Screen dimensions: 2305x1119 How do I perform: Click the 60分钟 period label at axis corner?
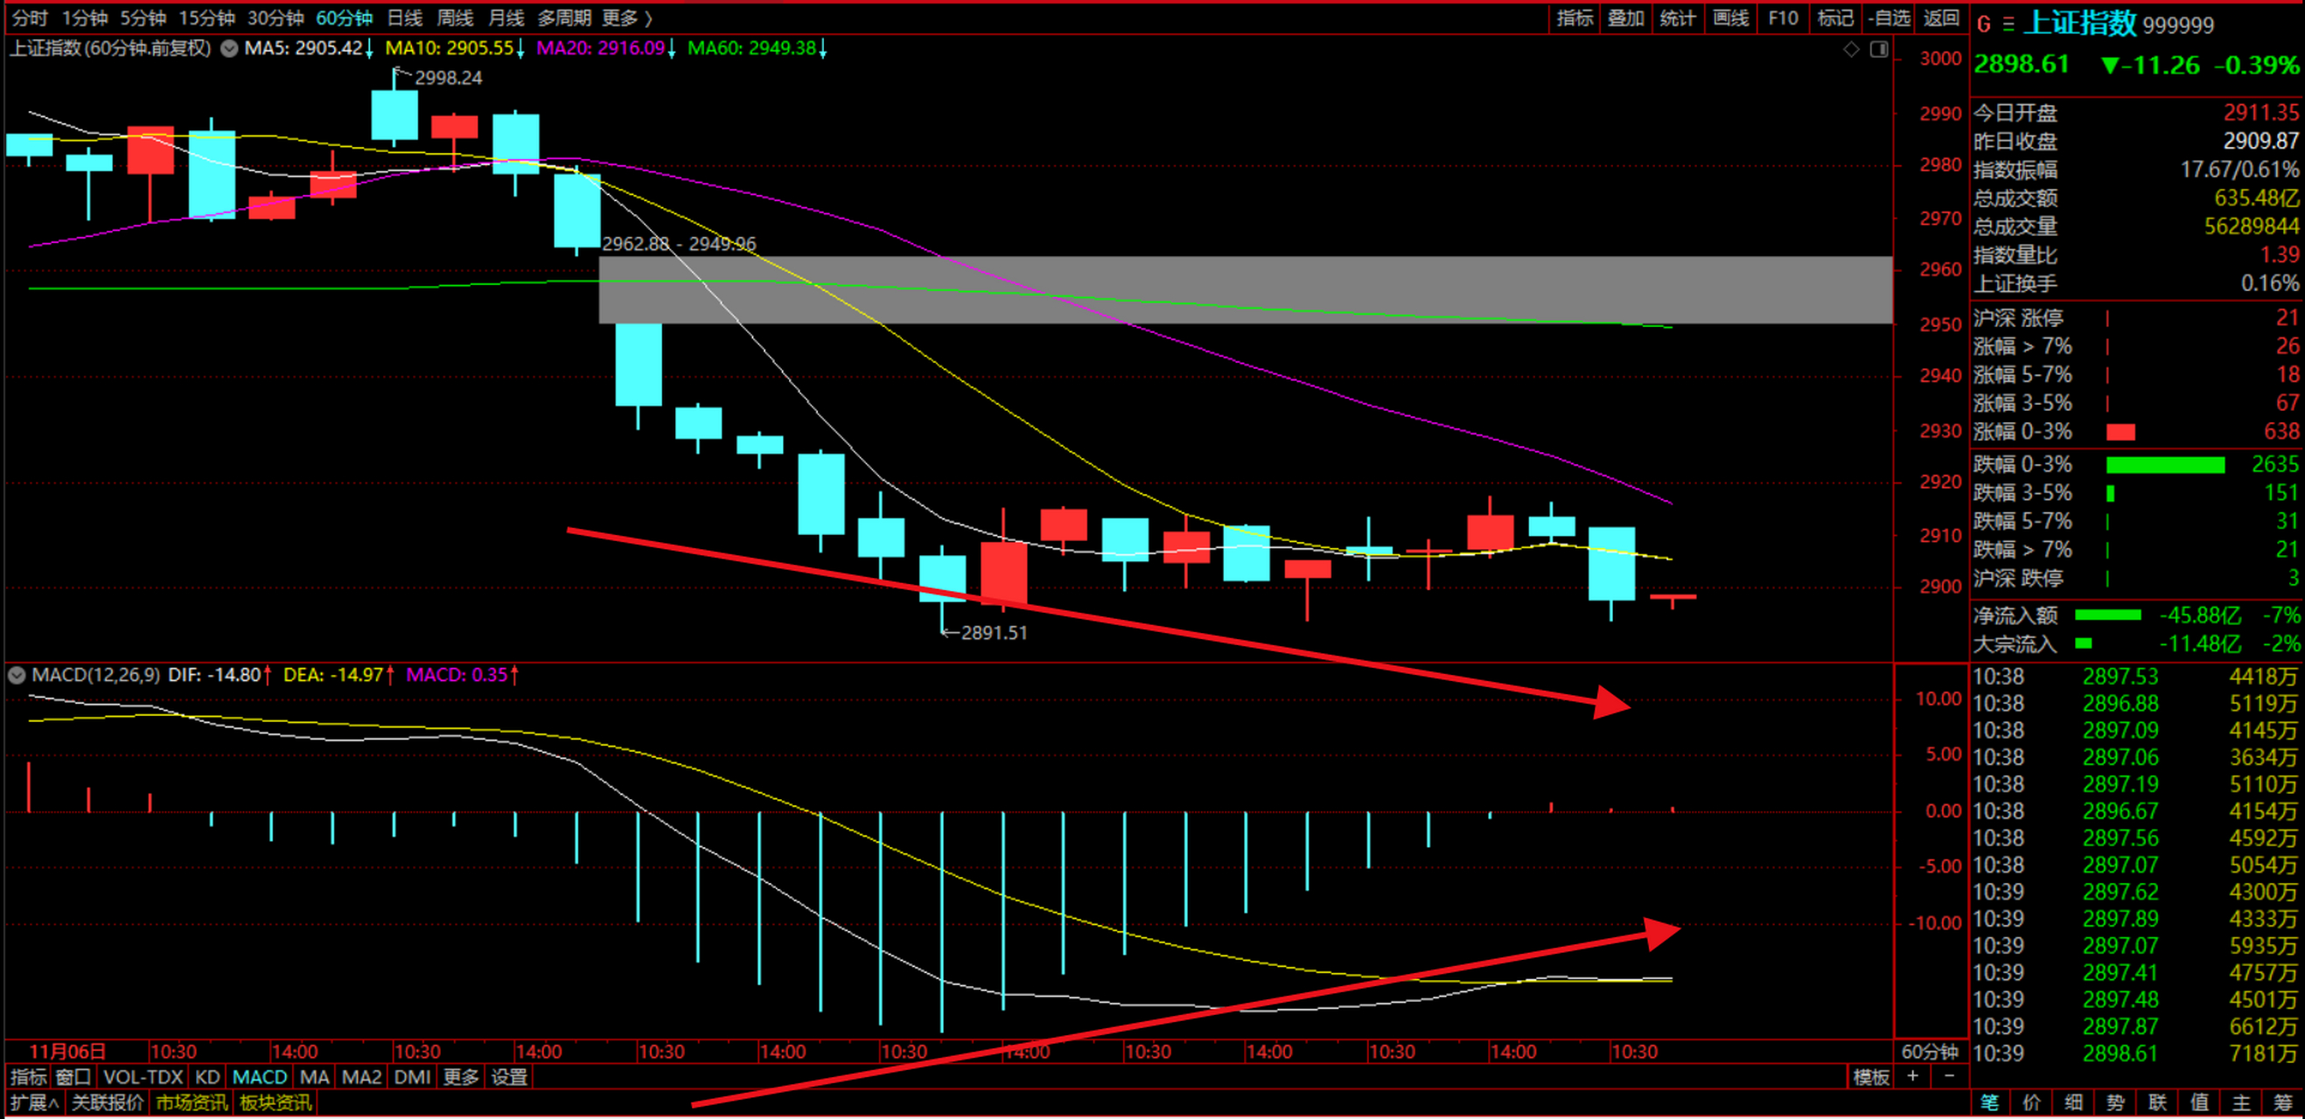1930,1052
